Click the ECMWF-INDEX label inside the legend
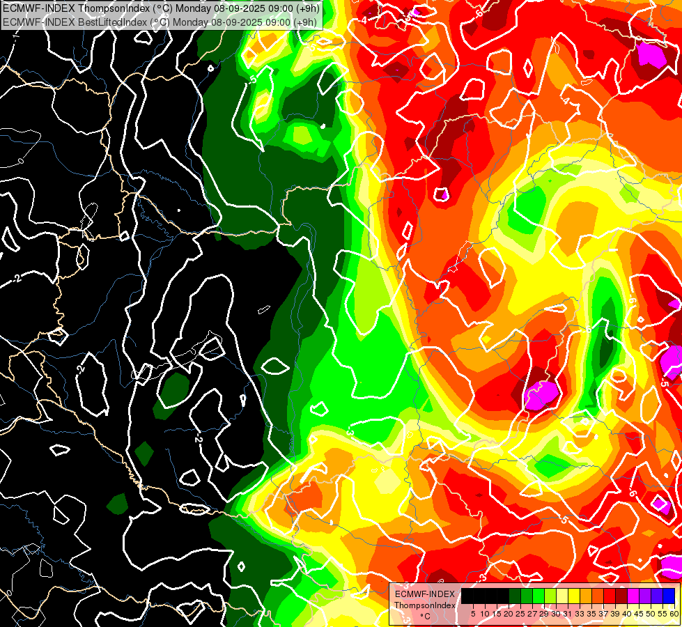This screenshot has height=627, width=682. click(425, 594)
